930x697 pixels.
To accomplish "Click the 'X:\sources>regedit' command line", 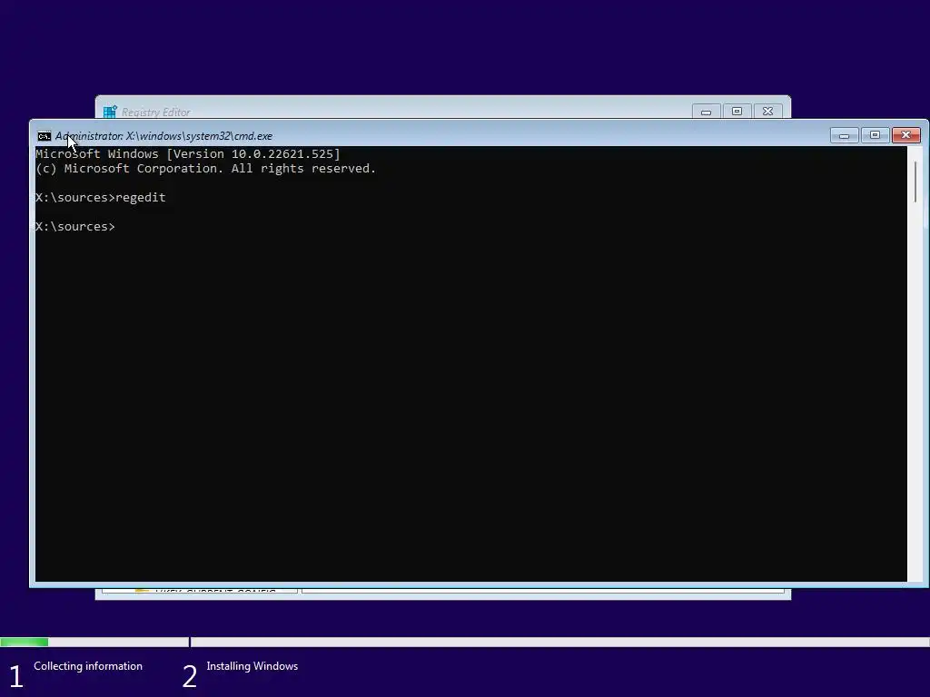I will pyautogui.click(x=101, y=197).
